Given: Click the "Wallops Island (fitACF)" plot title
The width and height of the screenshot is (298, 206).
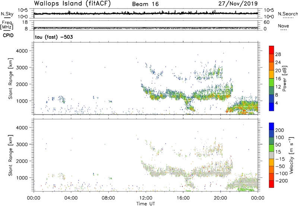Looking at the screenshot, I should 72,3.
